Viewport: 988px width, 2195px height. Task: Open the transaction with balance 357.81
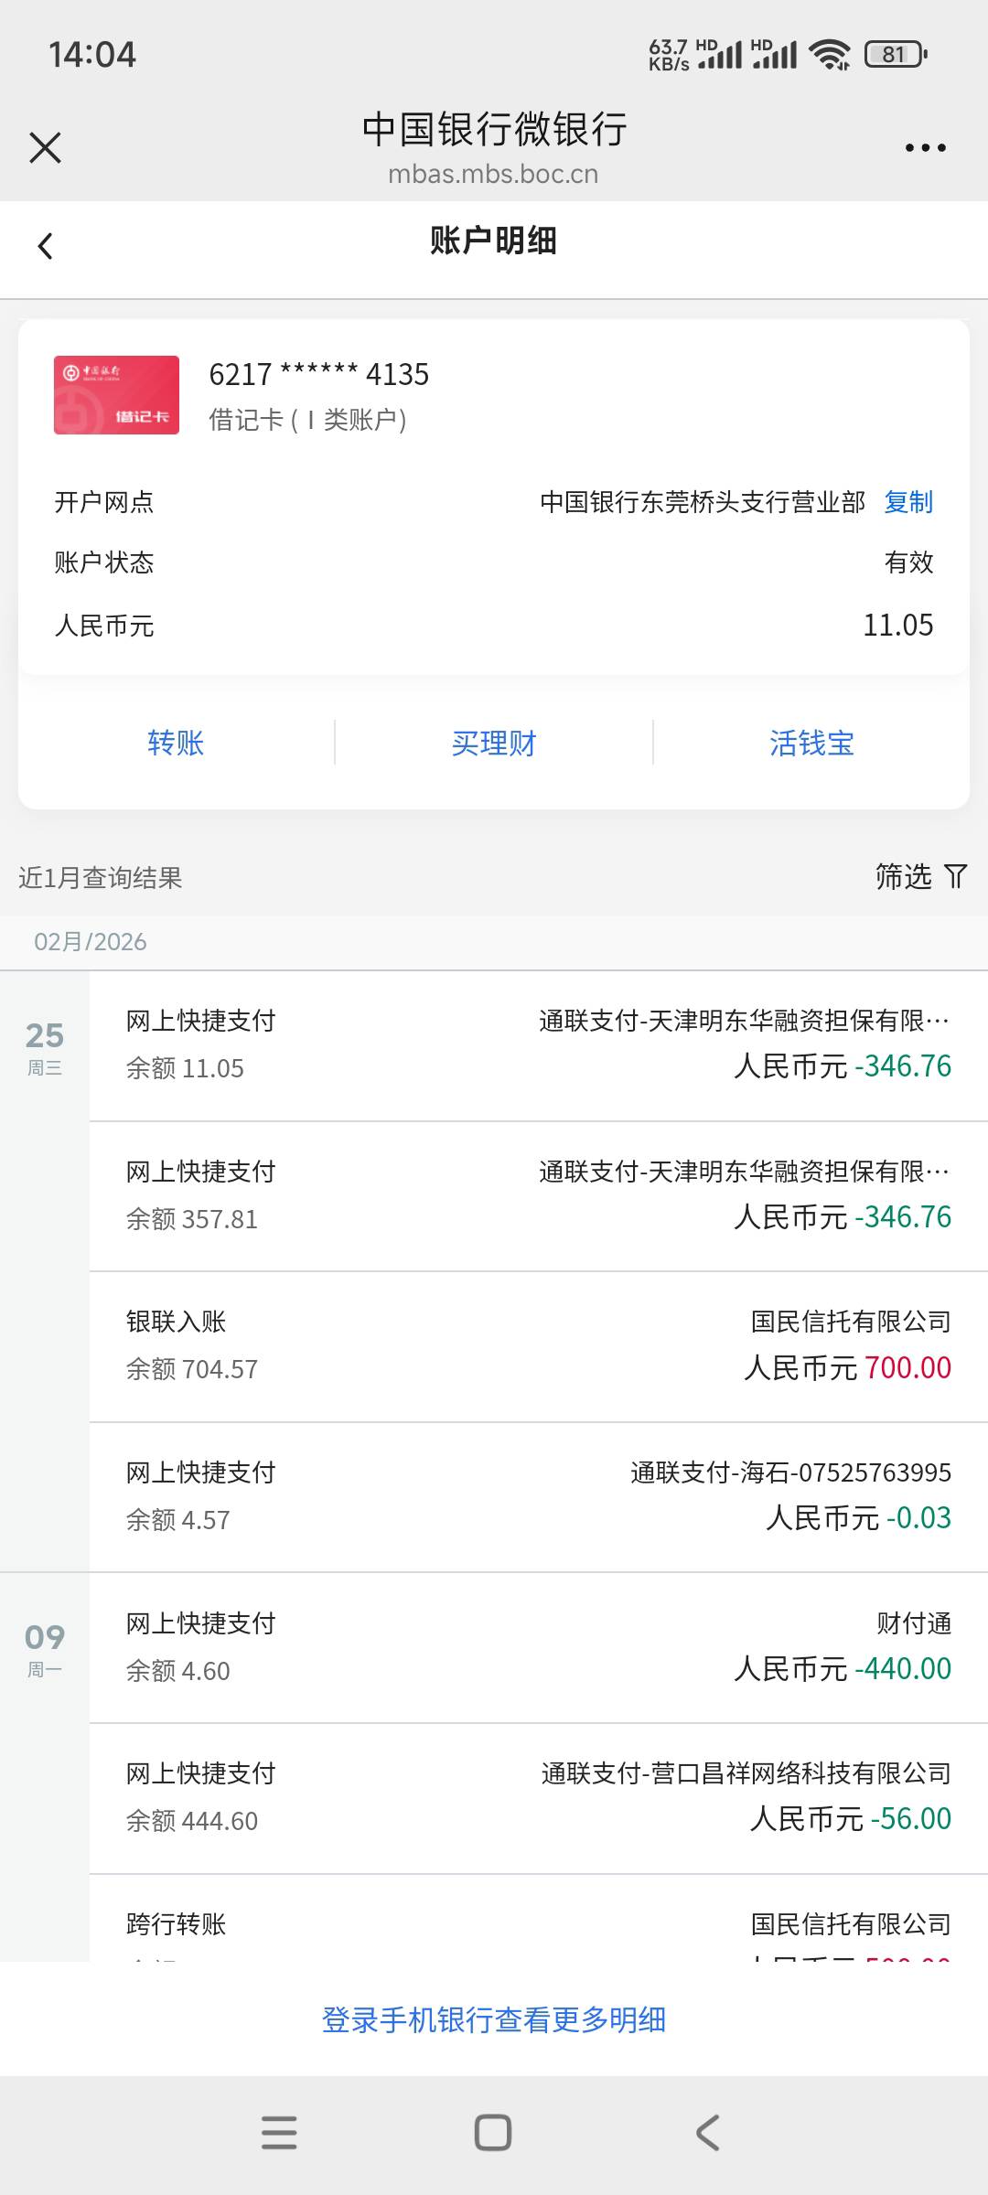pos(538,1195)
